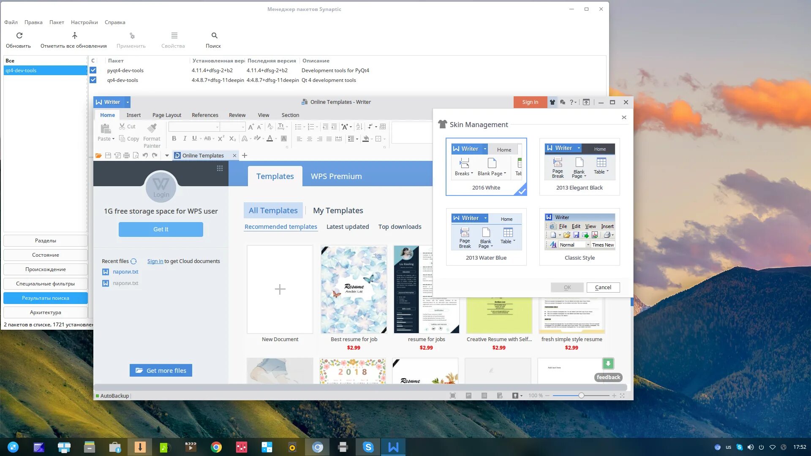This screenshot has height=456, width=811.
Task: Click the Superscript X² icon
Action: pyautogui.click(x=221, y=138)
